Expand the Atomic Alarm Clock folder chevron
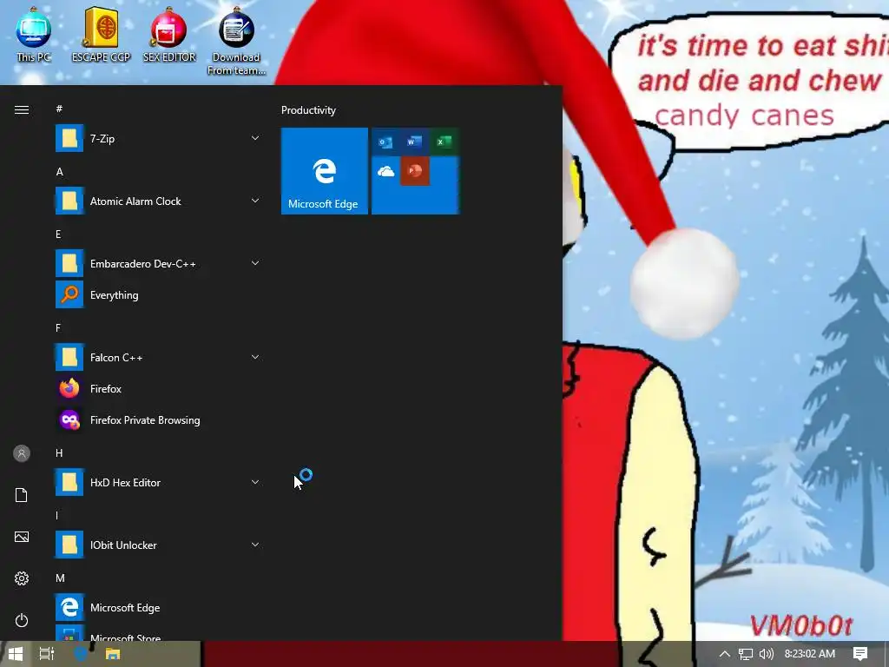The width and height of the screenshot is (889, 667). click(255, 201)
